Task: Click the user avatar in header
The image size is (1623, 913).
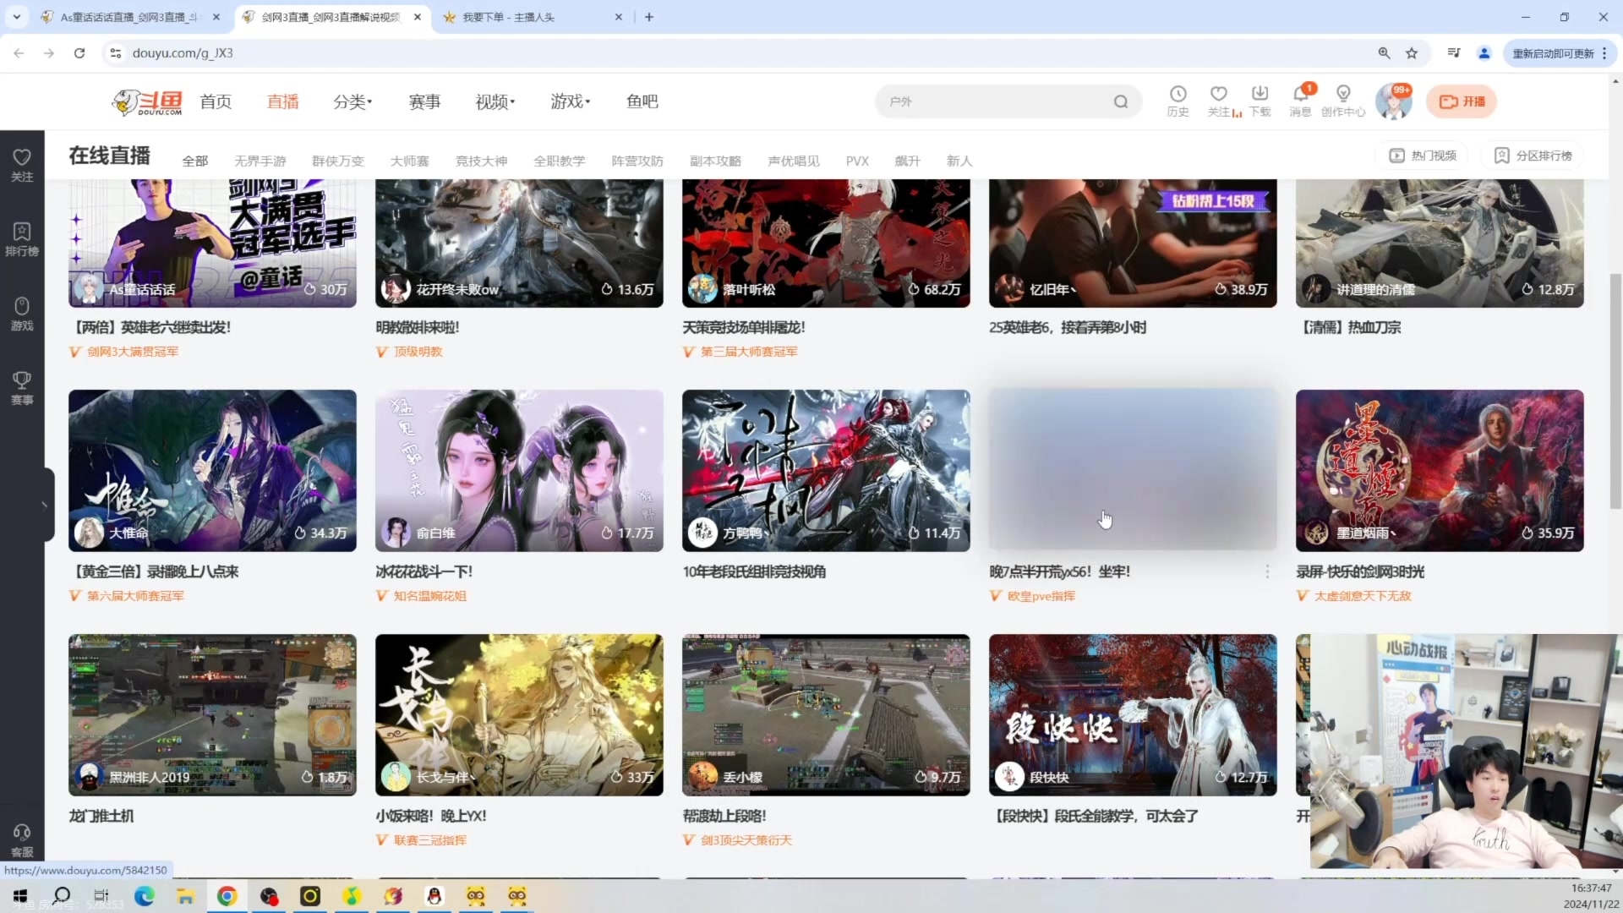Action: (1393, 101)
